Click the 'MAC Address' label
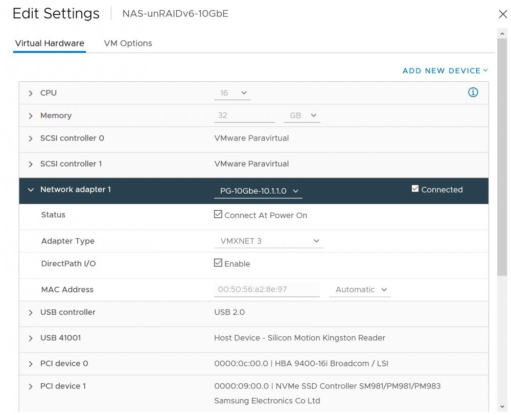511x415 pixels. pos(67,289)
